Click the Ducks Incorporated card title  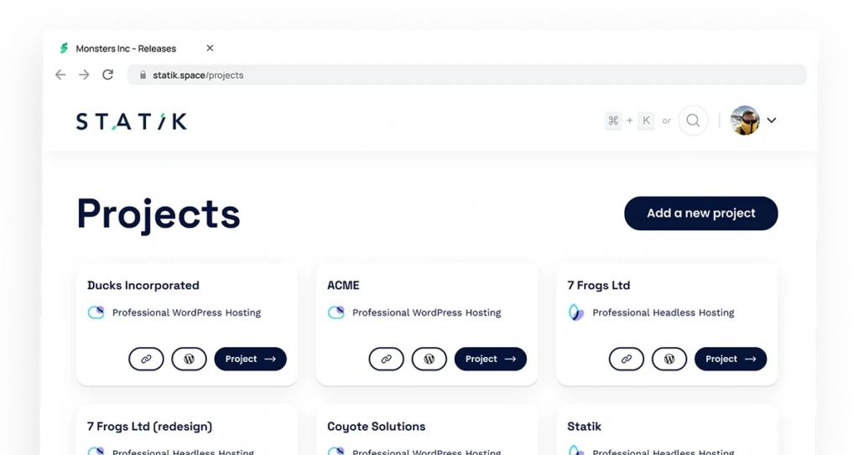coord(143,285)
